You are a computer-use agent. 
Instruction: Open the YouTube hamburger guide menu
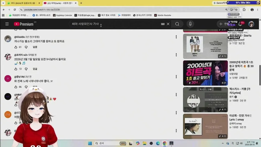[7, 24]
